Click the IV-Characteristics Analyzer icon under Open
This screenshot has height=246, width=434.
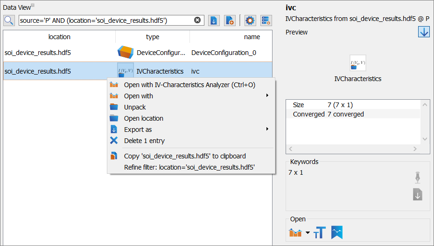click(x=295, y=233)
